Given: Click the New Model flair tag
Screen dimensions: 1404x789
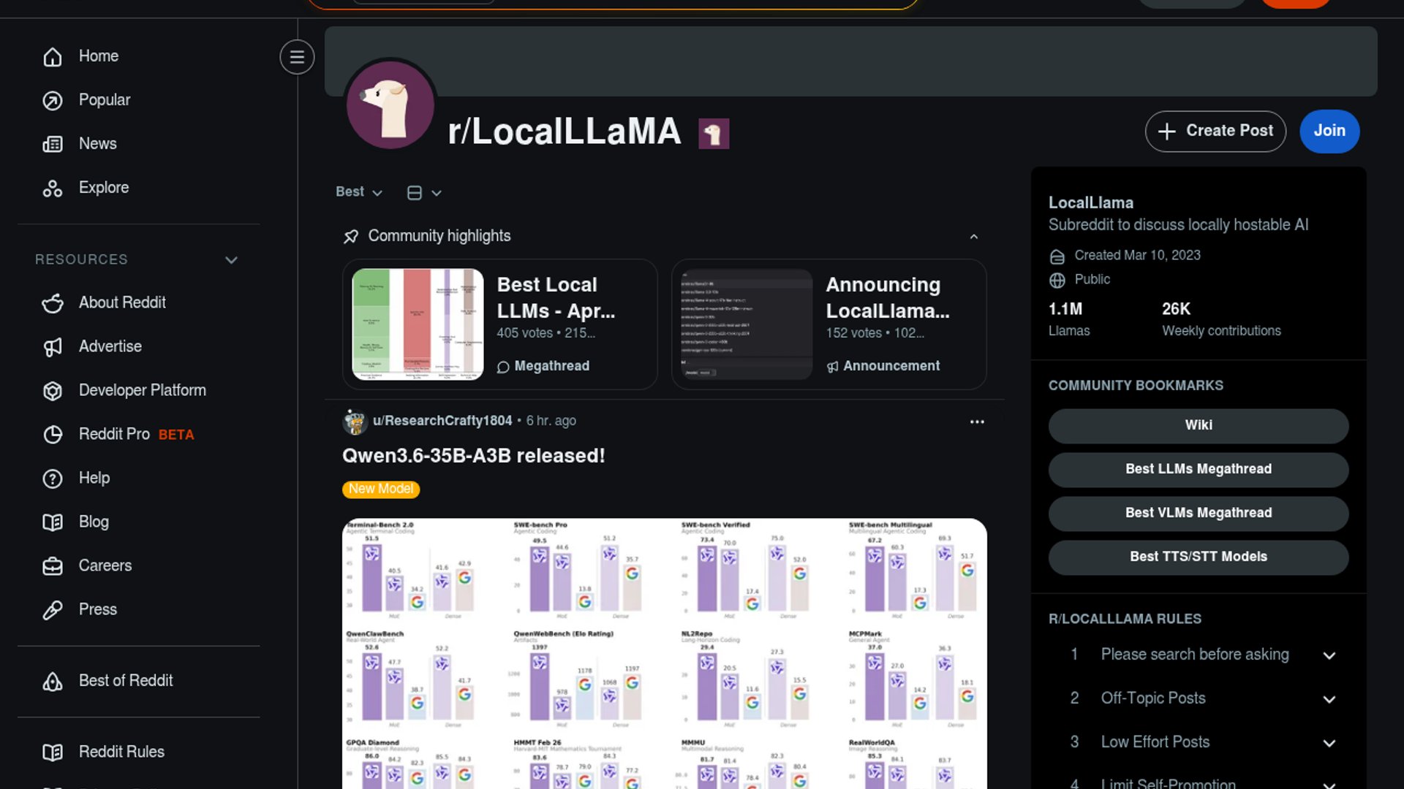Looking at the screenshot, I should pos(381,489).
